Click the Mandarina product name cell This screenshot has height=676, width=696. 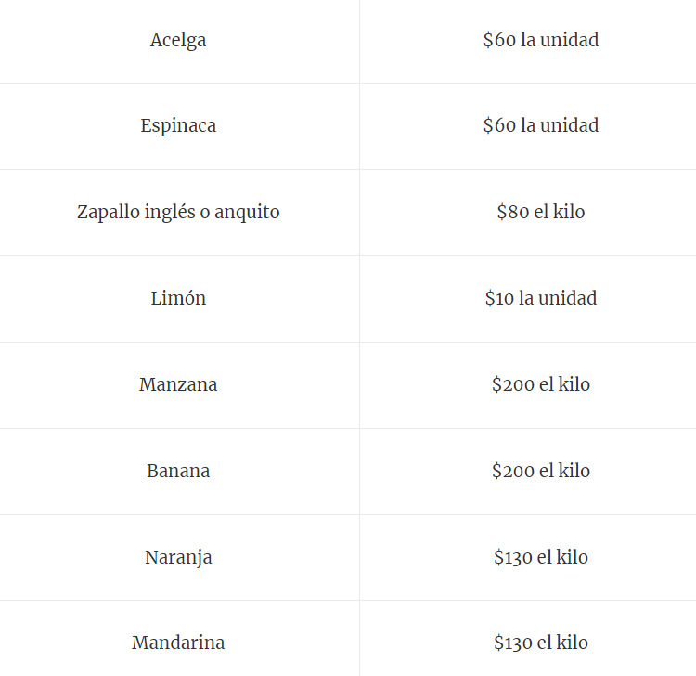178,643
